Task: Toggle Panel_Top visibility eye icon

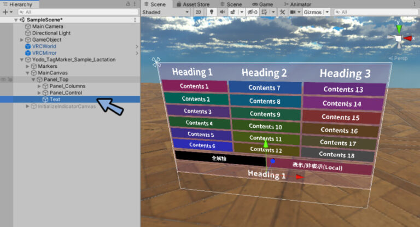Action: 3,80
